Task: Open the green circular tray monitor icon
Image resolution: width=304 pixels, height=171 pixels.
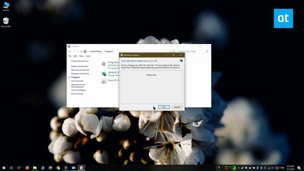Action: [x=234, y=168]
